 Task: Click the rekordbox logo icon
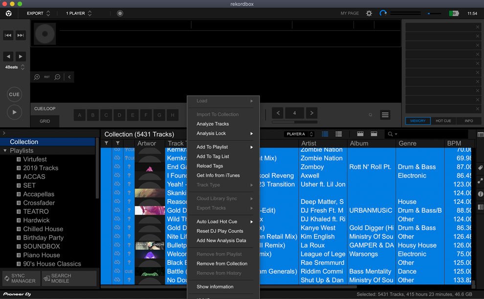(x=8, y=13)
